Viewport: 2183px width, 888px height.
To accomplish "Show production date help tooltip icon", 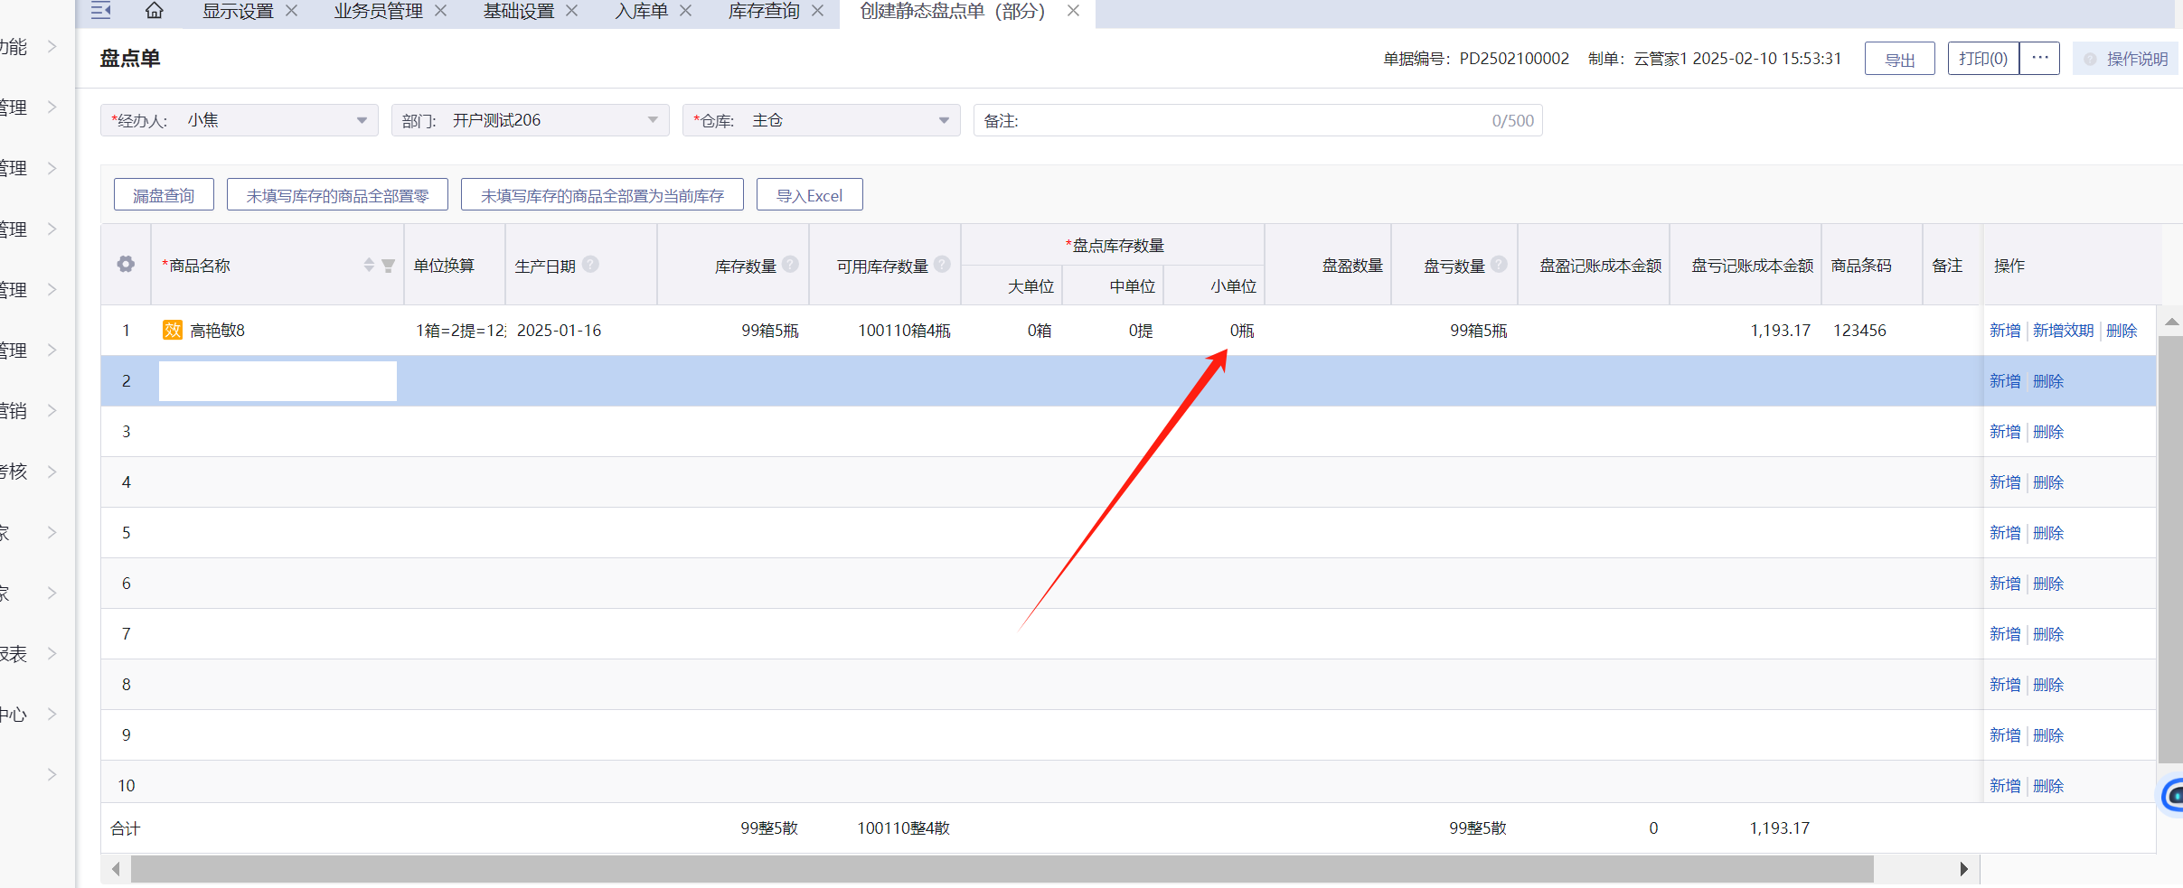I will pos(591,264).
